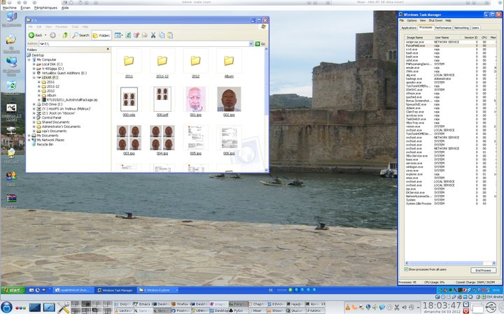The height and width of the screenshot is (314, 504).
Task: Open the VirtualBox Périphériques menu
Action: click(x=45, y=8)
